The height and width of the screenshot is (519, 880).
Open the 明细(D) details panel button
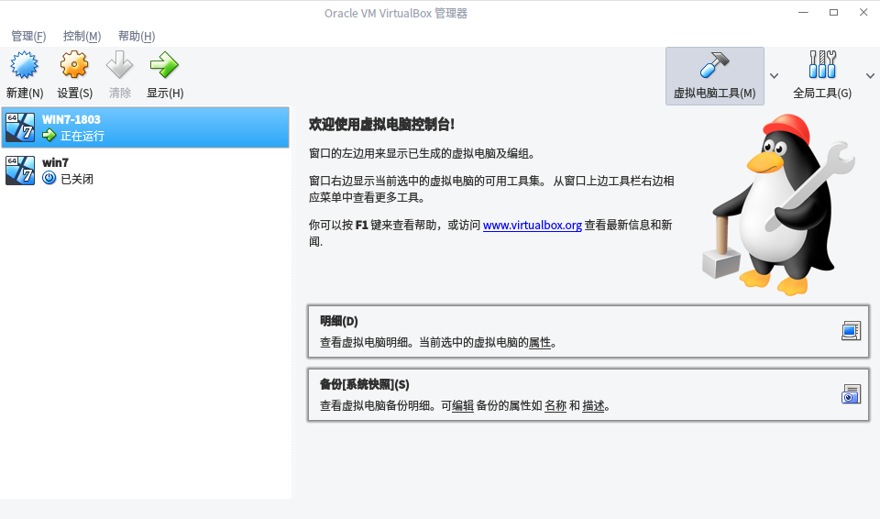coord(588,332)
